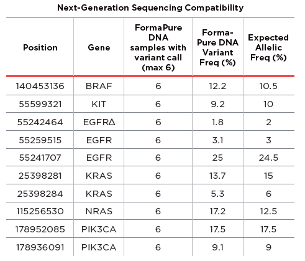Select the 9.1 variant frequency cell

click(x=217, y=247)
